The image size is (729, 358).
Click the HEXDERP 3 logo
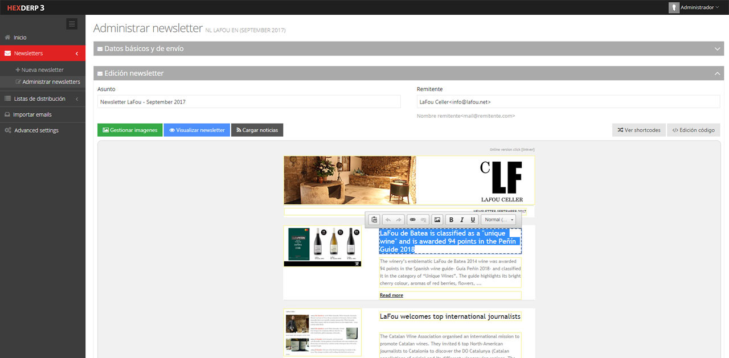pos(26,8)
